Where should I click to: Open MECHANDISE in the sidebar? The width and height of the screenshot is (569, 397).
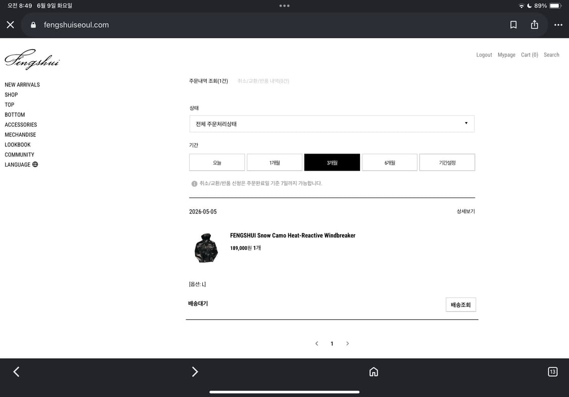tap(20, 134)
